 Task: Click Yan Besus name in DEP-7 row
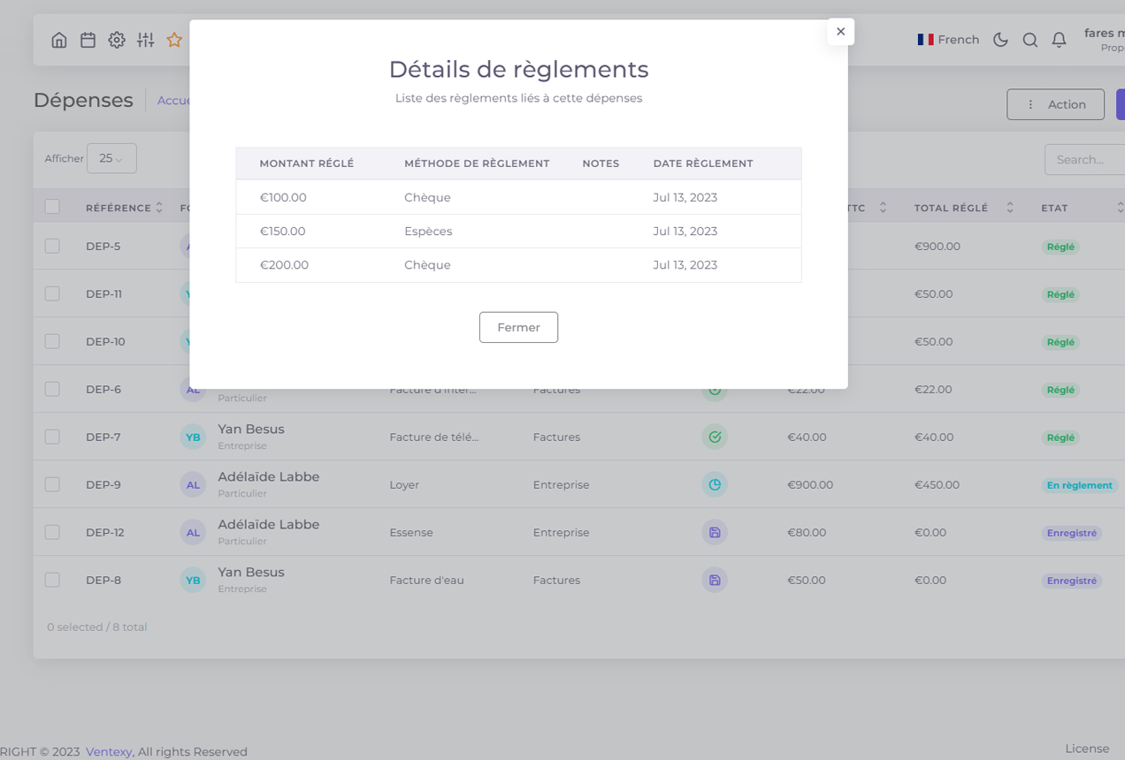coord(251,429)
